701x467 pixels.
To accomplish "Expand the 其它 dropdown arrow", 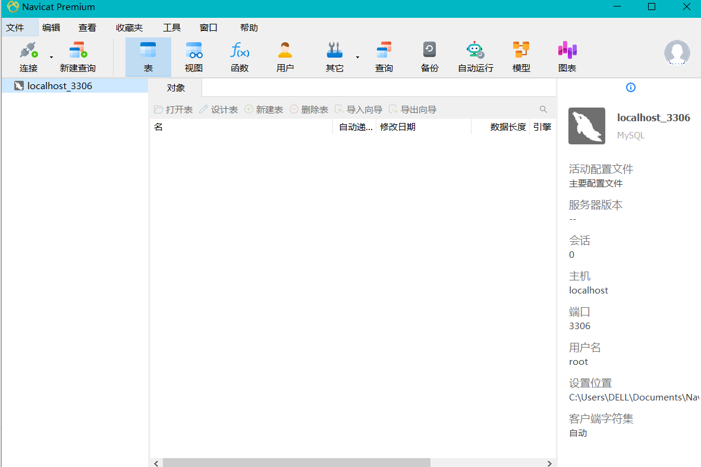I will pyautogui.click(x=358, y=57).
